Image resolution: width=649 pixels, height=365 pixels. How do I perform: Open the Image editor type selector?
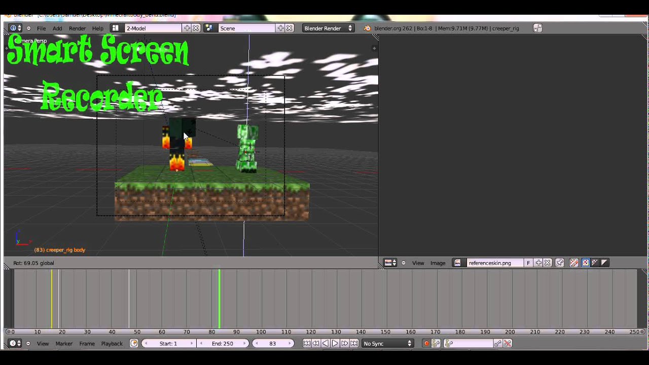click(390, 263)
